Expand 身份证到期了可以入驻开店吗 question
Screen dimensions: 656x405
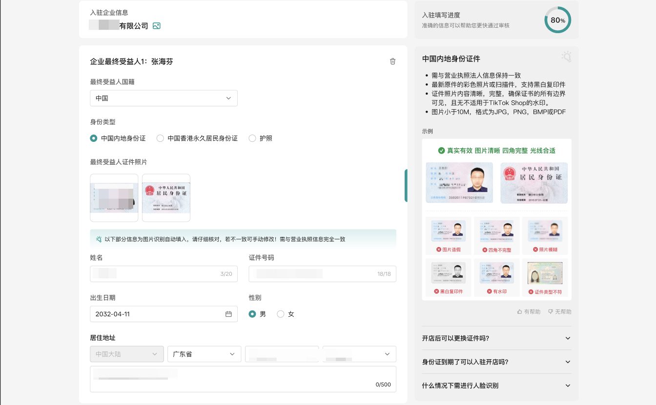point(496,362)
